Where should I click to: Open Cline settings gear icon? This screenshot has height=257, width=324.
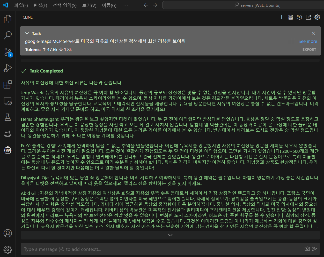pos(317,17)
